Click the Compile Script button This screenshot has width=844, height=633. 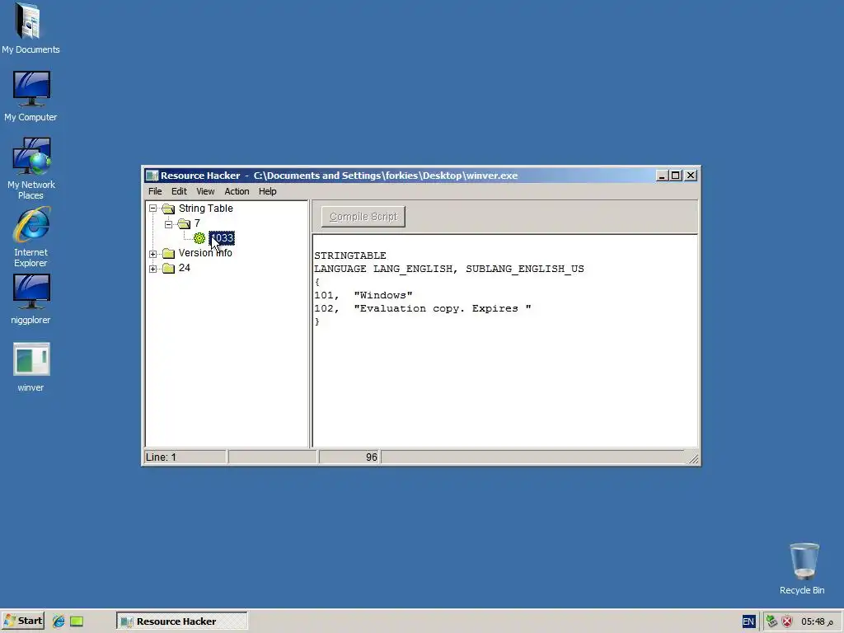click(x=363, y=217)
